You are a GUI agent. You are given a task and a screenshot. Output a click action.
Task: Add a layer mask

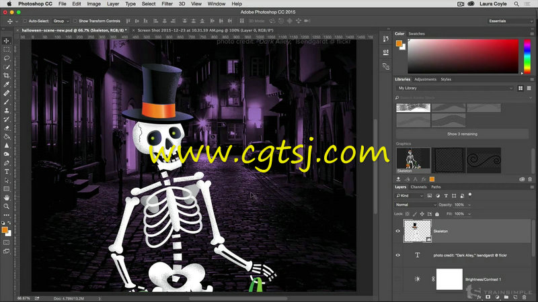(x=488, y=297)
